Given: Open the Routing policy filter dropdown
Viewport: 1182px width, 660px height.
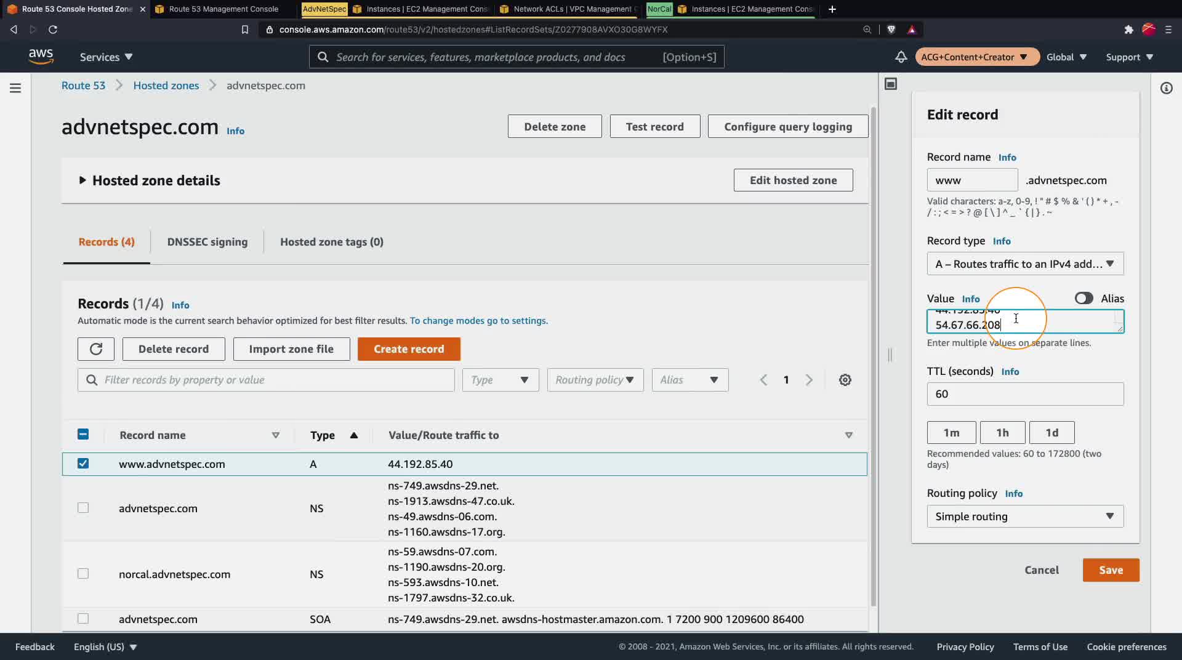Looking at the screenshot, I should (x=595, y=380).
